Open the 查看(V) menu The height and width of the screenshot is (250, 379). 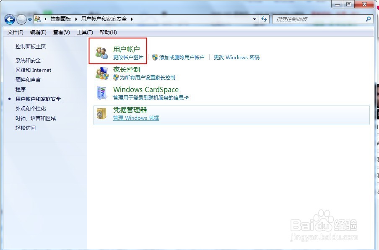pyautogui.click(x=61, y=32)
